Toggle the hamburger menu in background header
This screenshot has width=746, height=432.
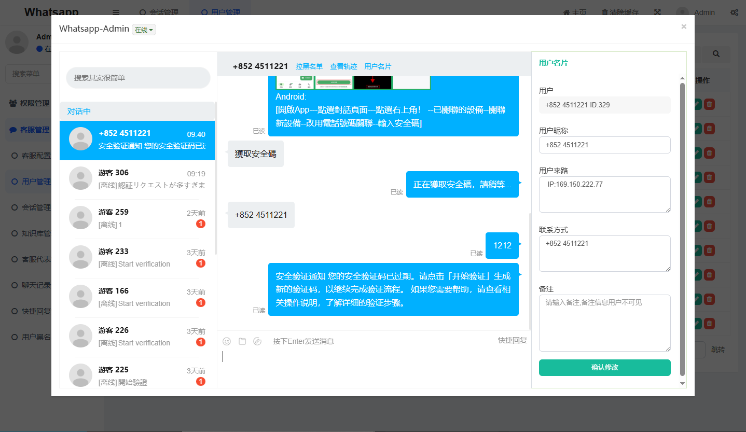coord(116,12)
